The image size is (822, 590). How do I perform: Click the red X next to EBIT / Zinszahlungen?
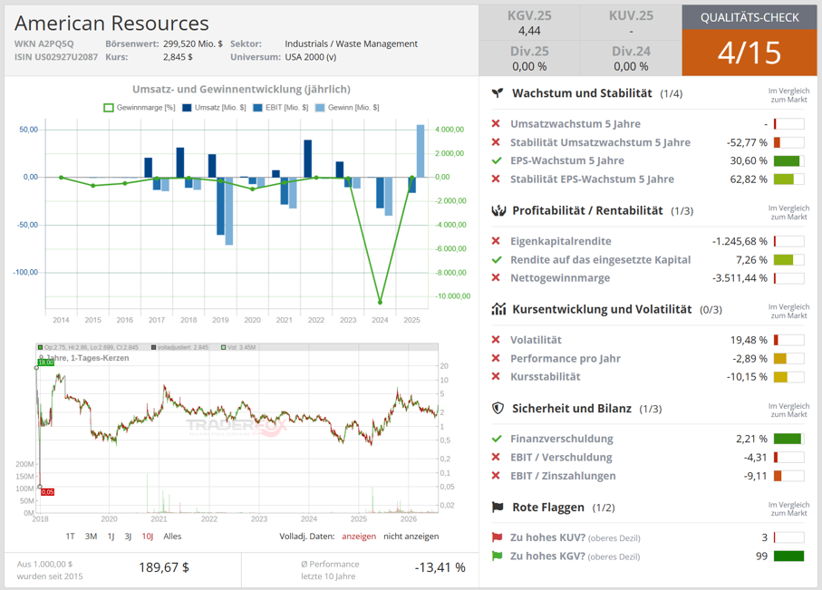496,476
